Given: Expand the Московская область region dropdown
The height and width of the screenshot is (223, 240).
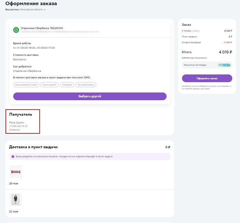Looking at the screenshot, I should click(33, 10).
